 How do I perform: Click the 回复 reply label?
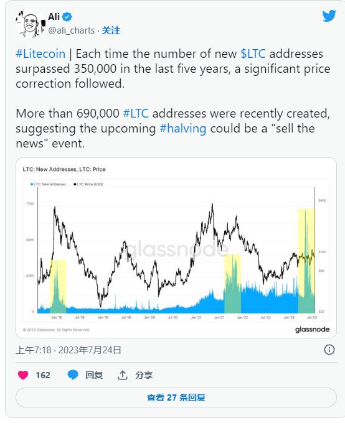point(94,375)
